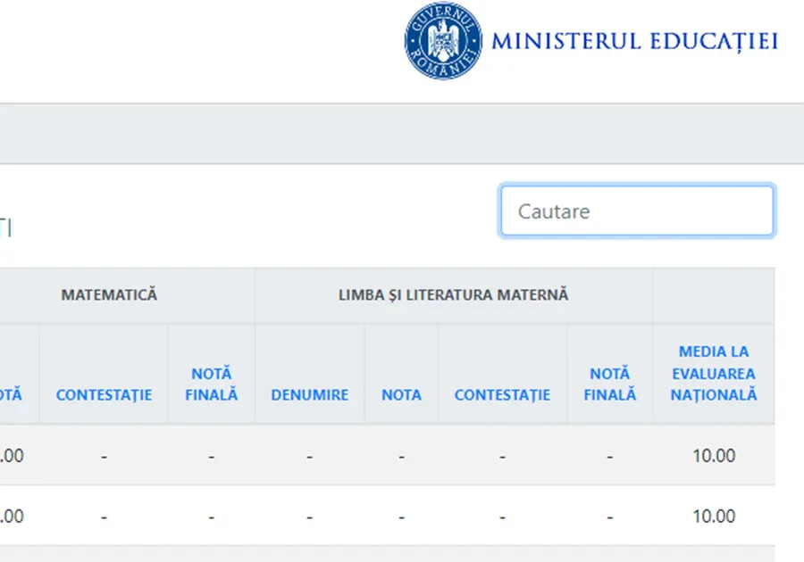Screen dimensions: 804x562
Task: Click the Guvernul României emblem logo
Action: (x=443, y=41)
